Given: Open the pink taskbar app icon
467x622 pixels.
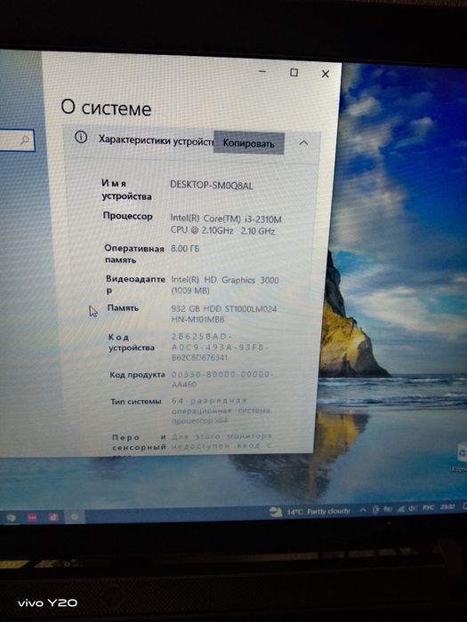Looking at the screenshot, I should tap(33, 517).
